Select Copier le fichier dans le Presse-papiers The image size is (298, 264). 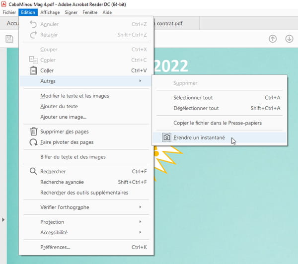(220, 123)
